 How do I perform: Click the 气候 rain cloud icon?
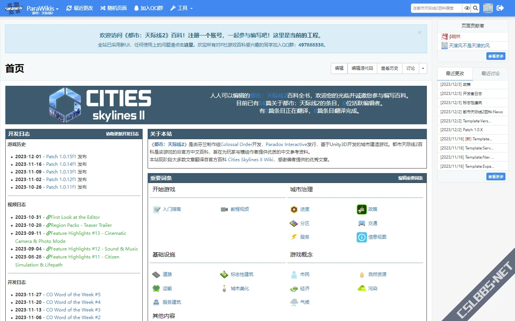pyautogui.click(x=294, y=302)
